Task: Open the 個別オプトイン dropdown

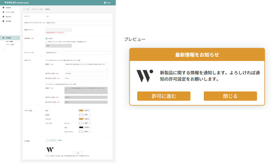Action: (58, 30)
